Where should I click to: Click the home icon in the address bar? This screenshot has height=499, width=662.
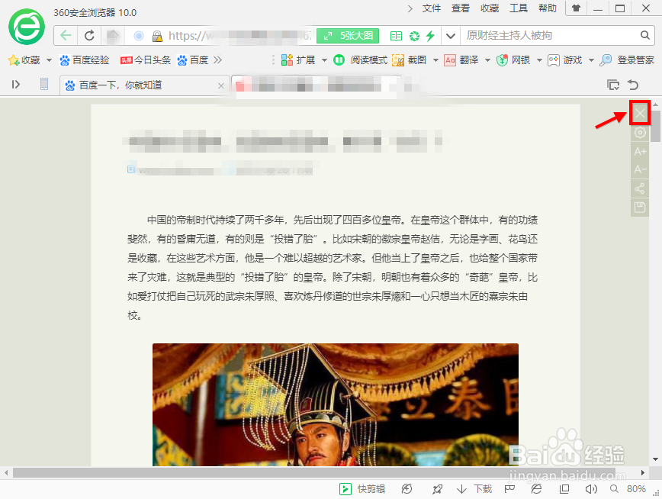click(113, 36)
